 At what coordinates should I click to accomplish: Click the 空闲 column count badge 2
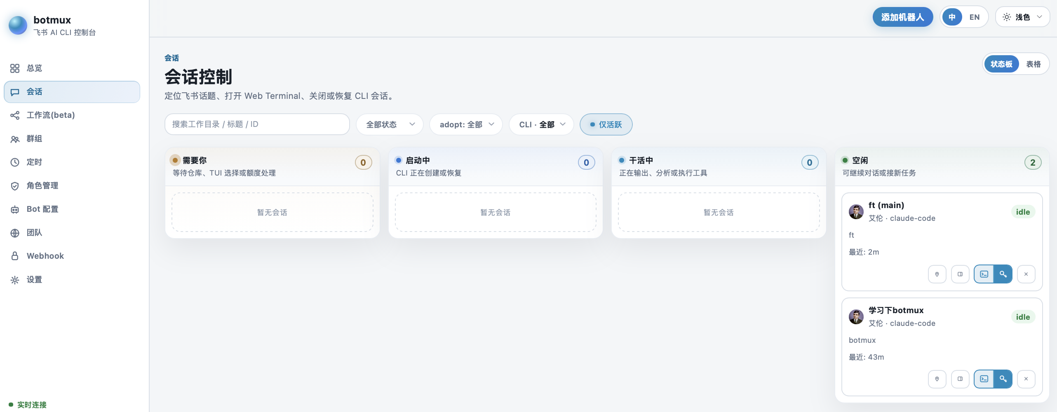pos(1033,162)
